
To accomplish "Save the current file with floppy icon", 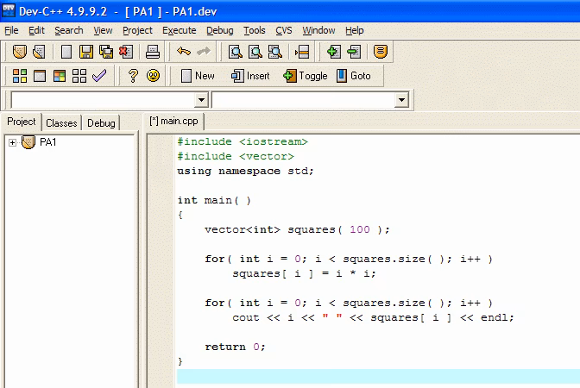I will click(86, 52).
